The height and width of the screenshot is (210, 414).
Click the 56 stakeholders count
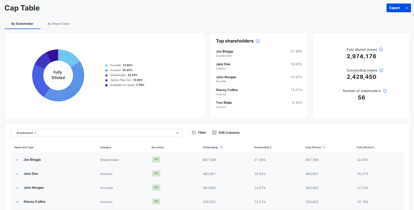point(361,98)
